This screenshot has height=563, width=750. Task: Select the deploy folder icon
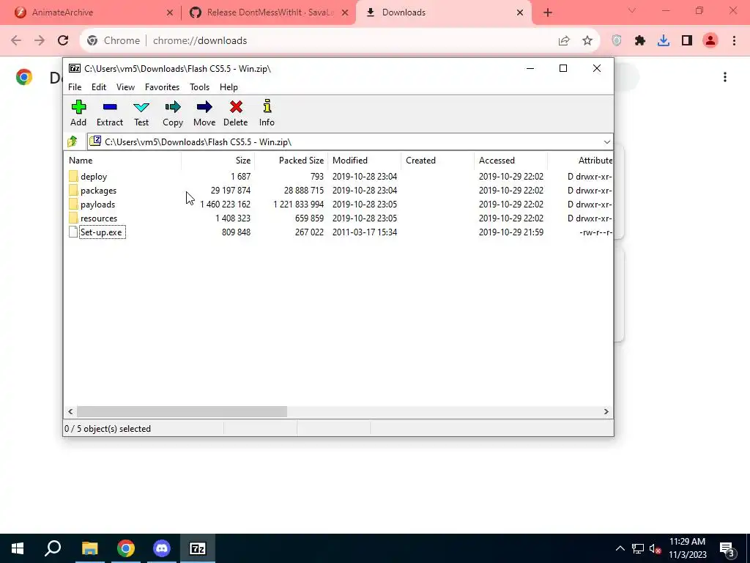click(x=73, y=176)
